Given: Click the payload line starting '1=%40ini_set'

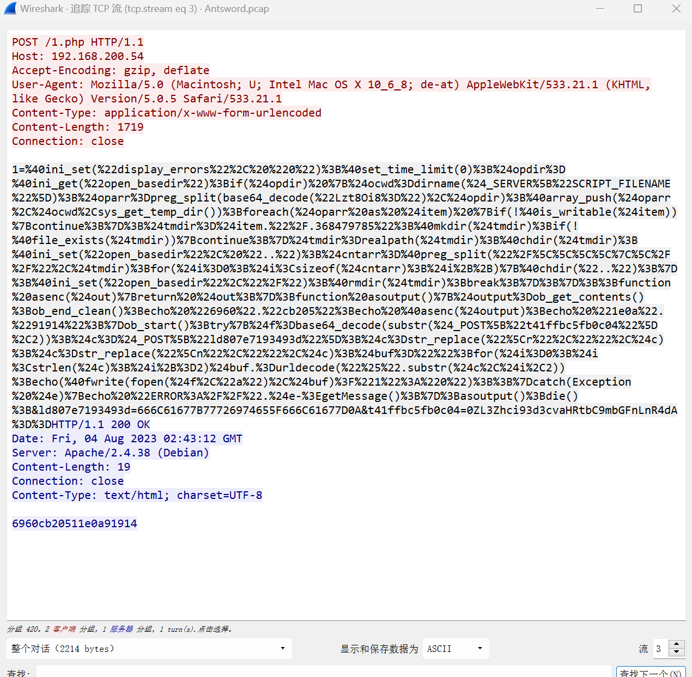Looking at the screenshot, I should [x=289, y=169].
